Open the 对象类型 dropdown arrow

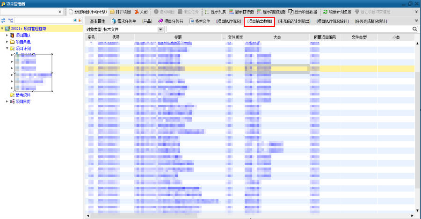click(161, 29)
